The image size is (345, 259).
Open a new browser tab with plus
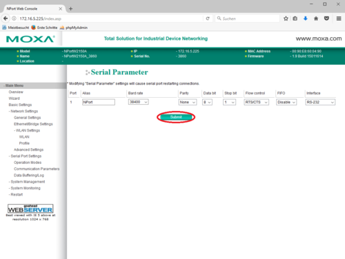pos(71,9)
